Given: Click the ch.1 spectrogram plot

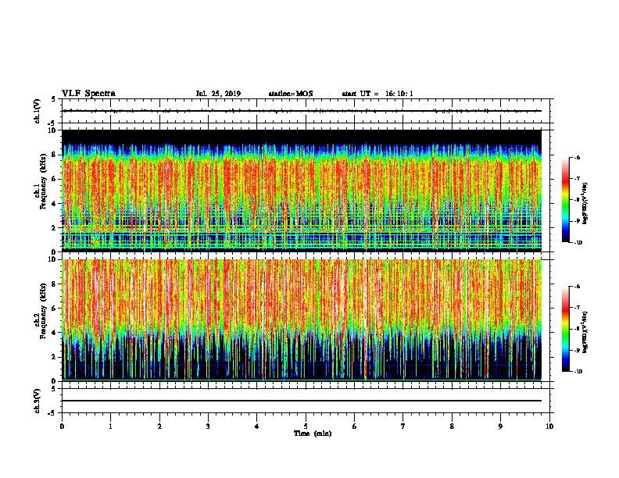Looking at the screenshot, I should [302, 191].
